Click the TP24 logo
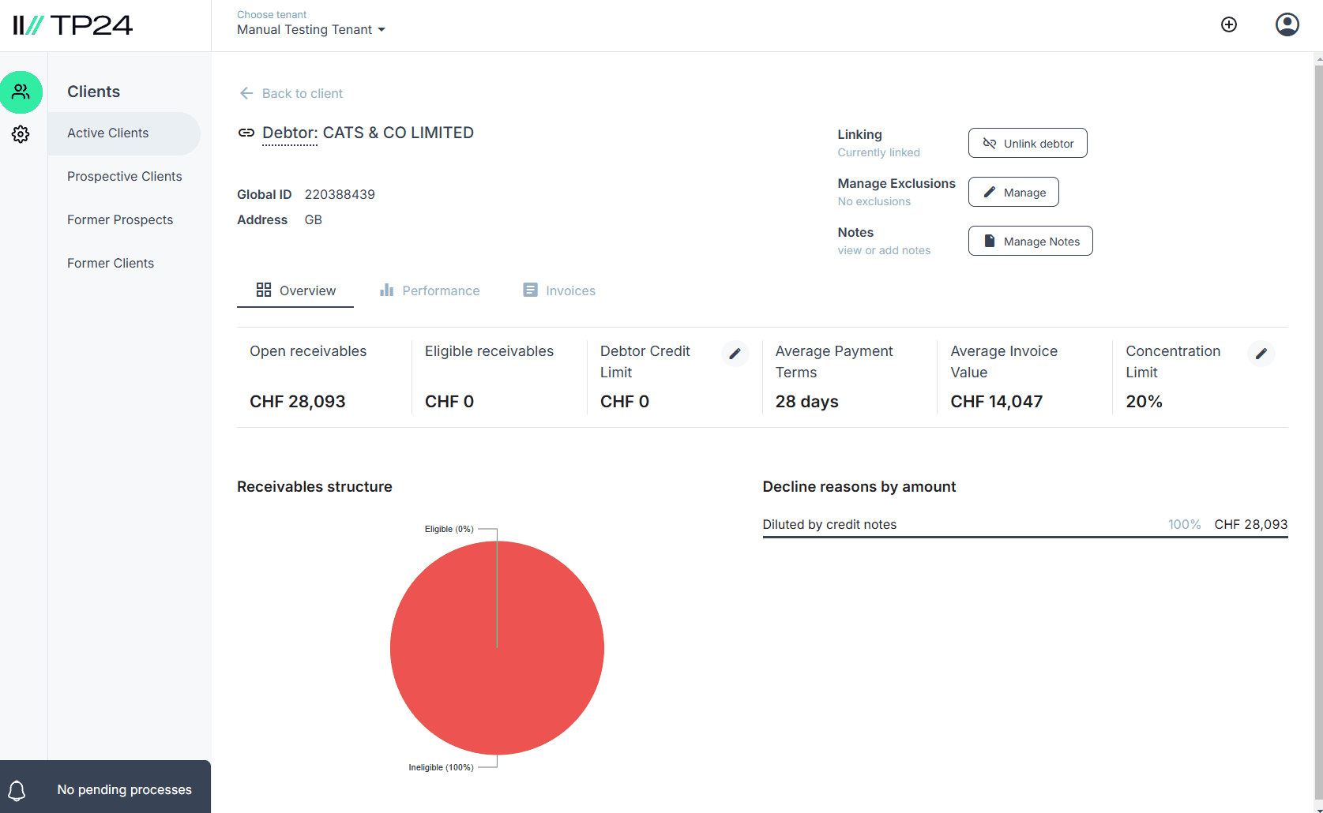Screen dimensions: 1323x813 click(x=73, y=25)
